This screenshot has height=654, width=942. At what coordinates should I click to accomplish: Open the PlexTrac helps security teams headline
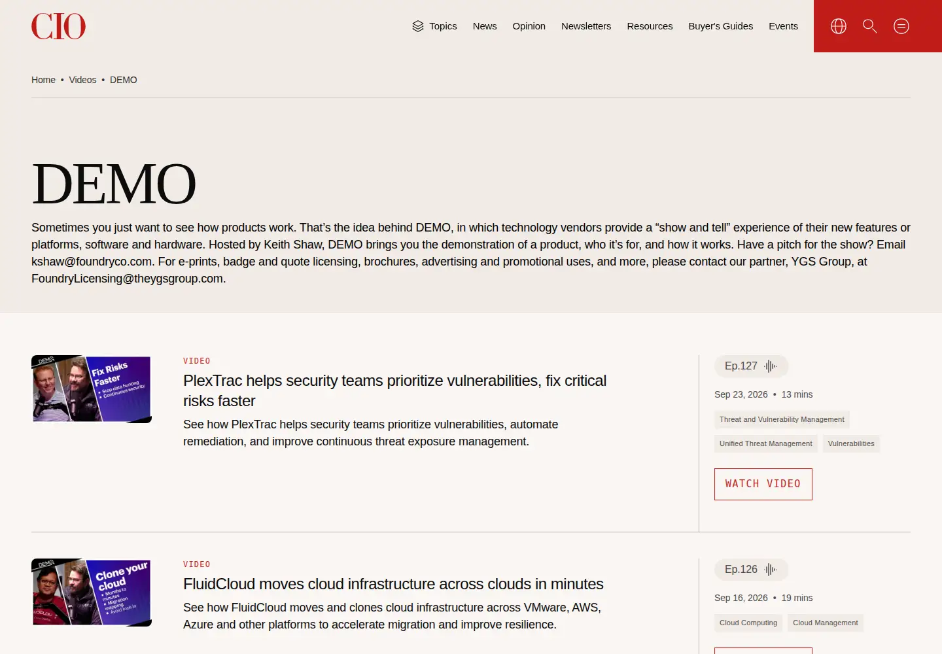click(x=394, y=390)
